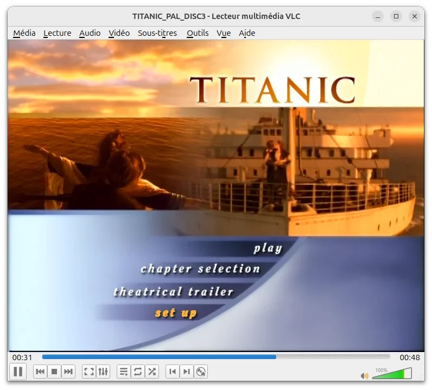Viewport: 432px width, 390px height.
Task: Close the VLC window
Action: tap(415, 16)
